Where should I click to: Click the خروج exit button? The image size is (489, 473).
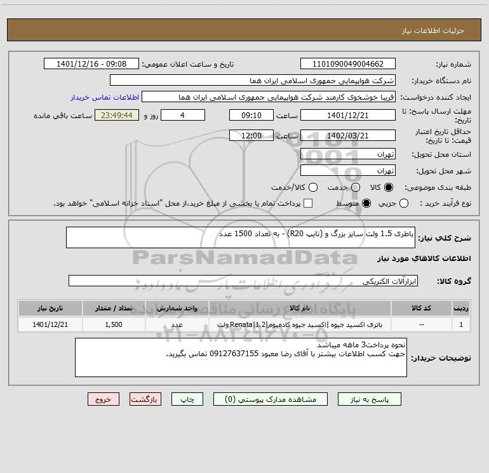tap(104, 399)
